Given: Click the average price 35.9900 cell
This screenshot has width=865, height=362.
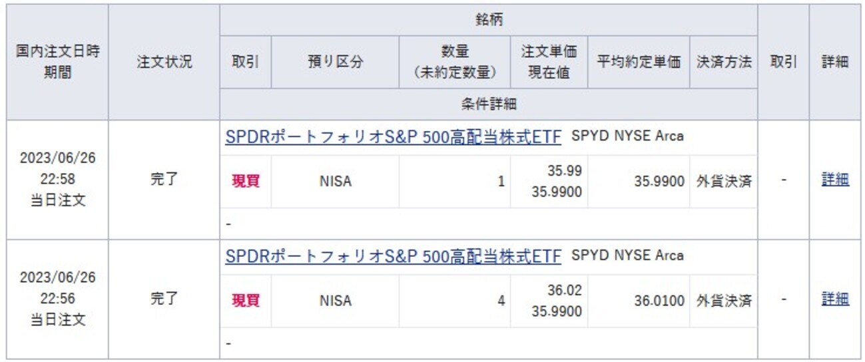Looking at the screenshot, I should pyautogui.click(x=659, y=181).
